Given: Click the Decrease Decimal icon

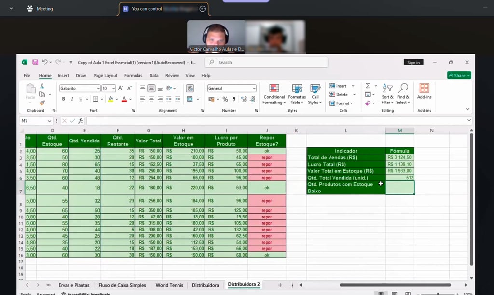Looking at the screenshot, I should pyautogui.click(x=253, y=99).
